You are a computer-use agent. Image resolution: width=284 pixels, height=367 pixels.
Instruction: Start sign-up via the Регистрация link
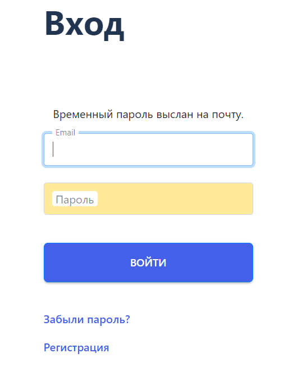click(x=76, y=347)
